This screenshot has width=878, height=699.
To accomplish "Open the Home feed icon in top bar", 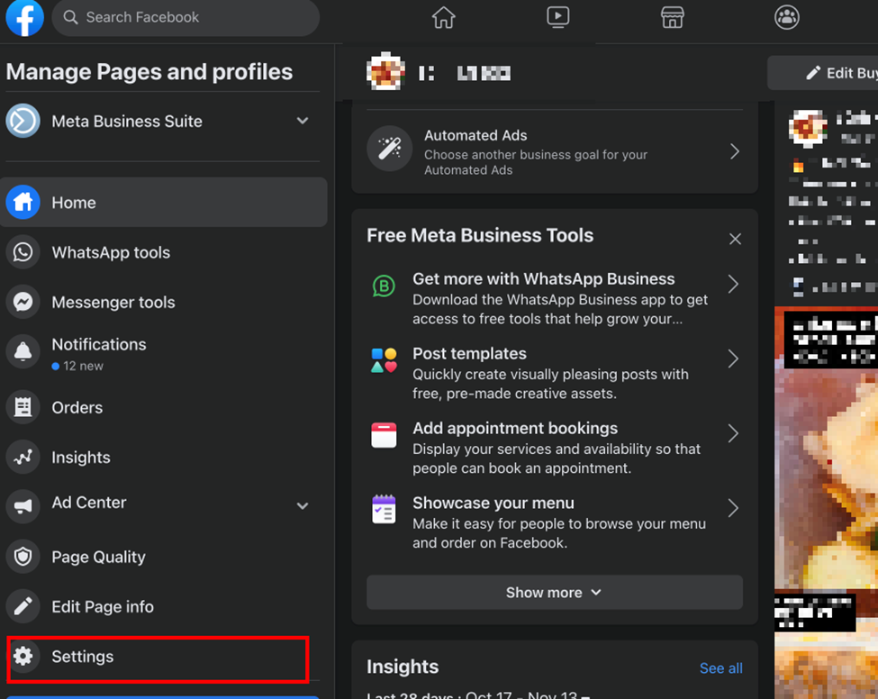I will point(443,18).
